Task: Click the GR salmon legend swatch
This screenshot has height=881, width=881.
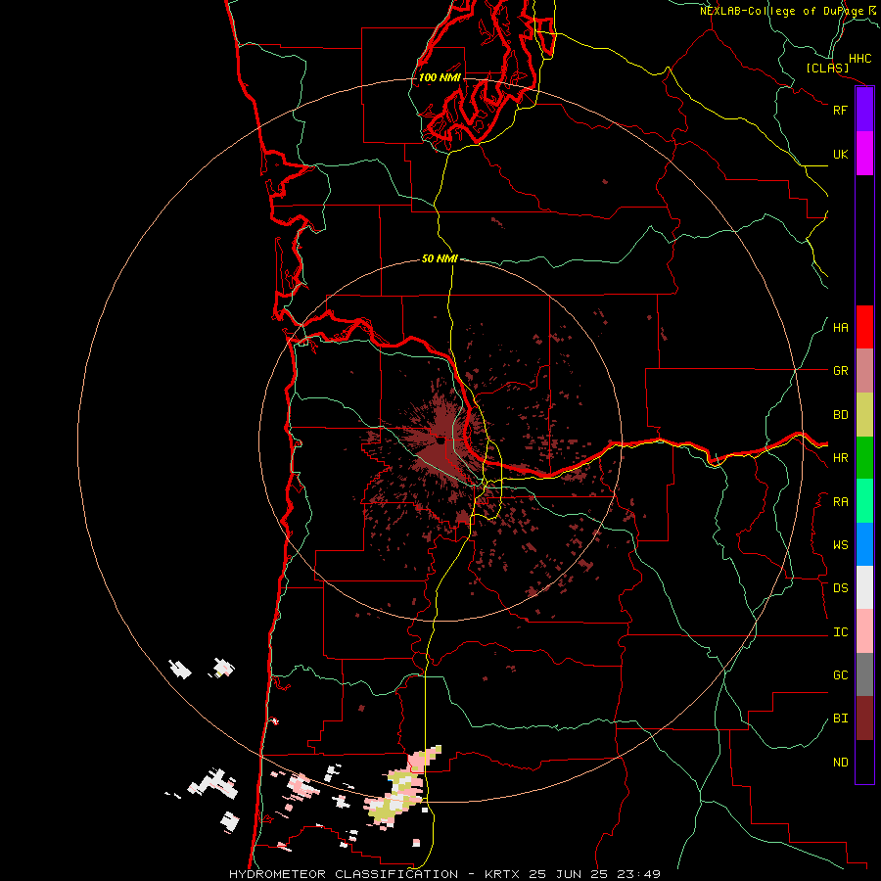Action: [864, 371]
